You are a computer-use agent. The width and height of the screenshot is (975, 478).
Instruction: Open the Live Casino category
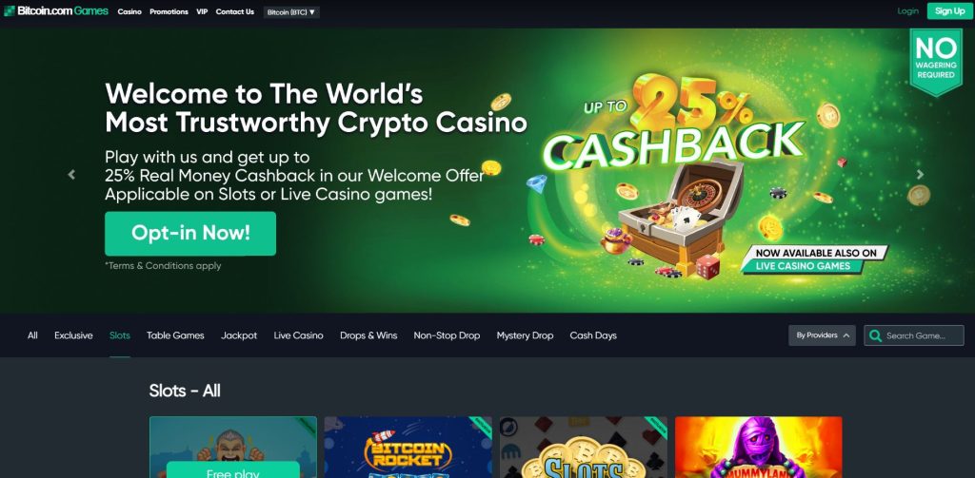(x=298, y=335)
